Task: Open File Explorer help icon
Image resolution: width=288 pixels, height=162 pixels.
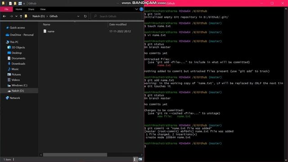Action: pos(141,9)
